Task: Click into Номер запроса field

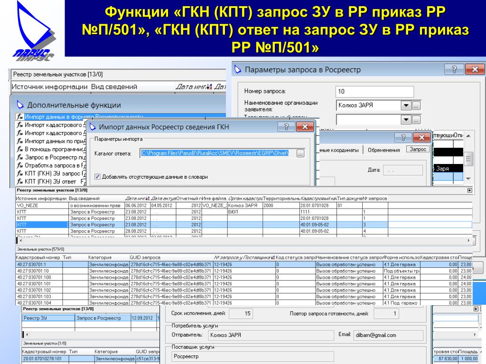Action: tap(374, 91)
